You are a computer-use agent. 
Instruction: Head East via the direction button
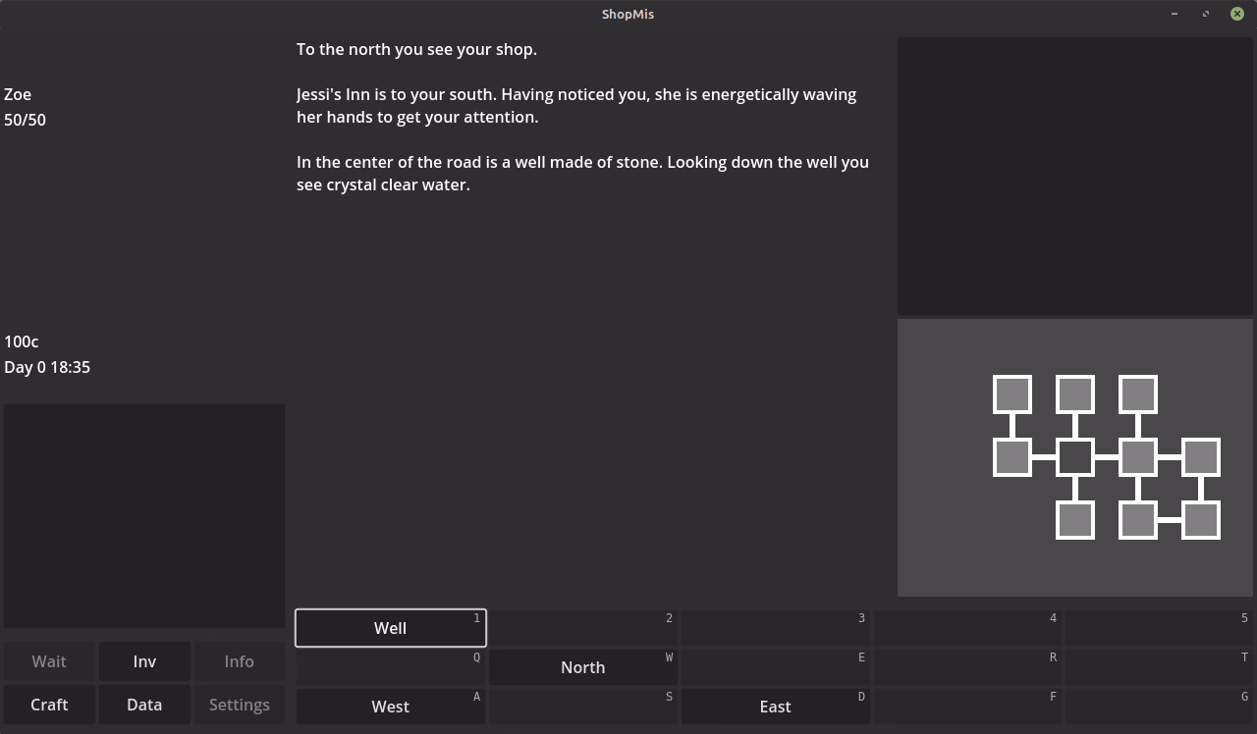pyautogui.click(x=776, y=707)
